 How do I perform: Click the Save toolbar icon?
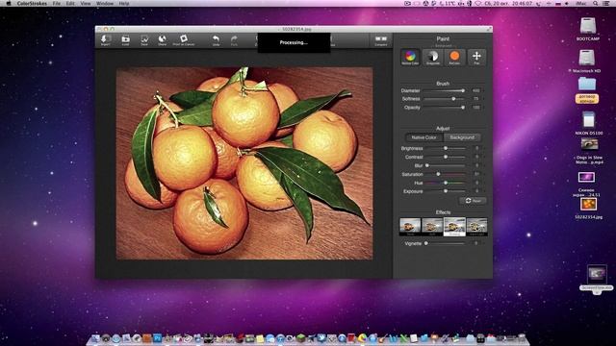click(x=144, y=40)
